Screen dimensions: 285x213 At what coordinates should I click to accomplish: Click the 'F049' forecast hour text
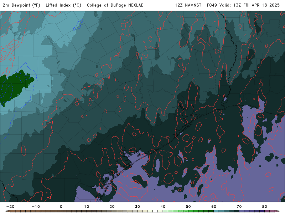point(212,5)
